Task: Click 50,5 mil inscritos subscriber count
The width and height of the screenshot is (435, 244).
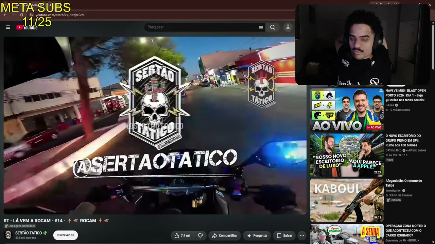Action: click(25, 238)
